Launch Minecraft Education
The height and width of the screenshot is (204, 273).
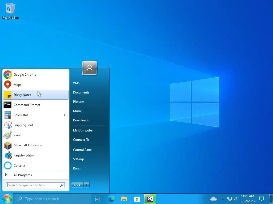click(36, 145)
